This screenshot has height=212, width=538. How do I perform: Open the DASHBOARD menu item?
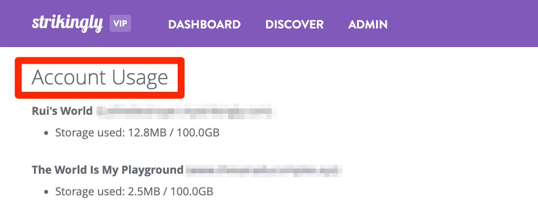(x=204, y=25)
